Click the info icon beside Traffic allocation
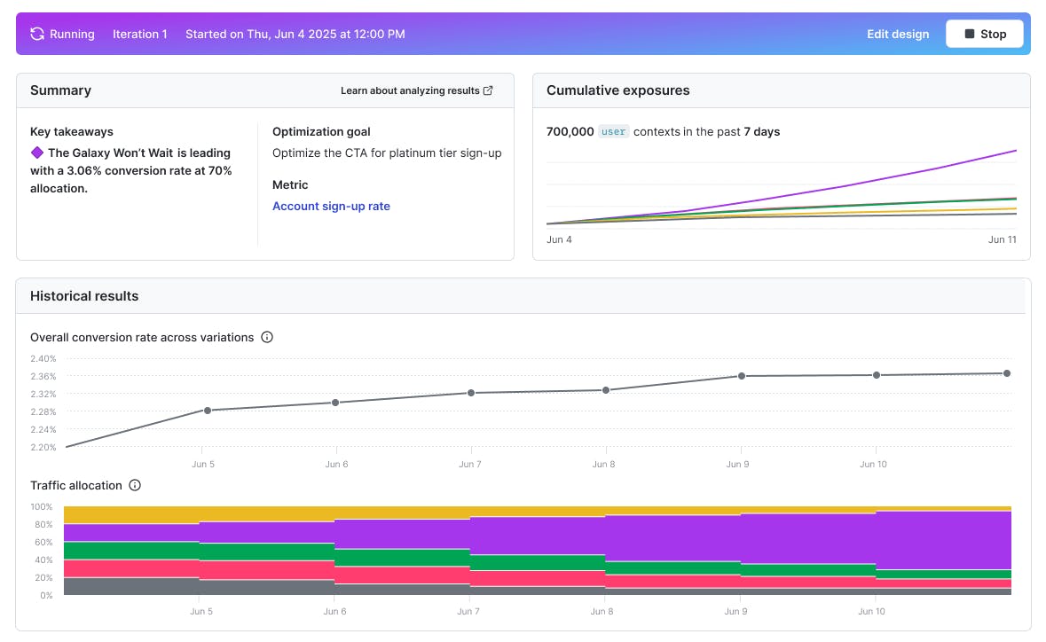This screenshot has width=1046, height=642. (135, 485)
